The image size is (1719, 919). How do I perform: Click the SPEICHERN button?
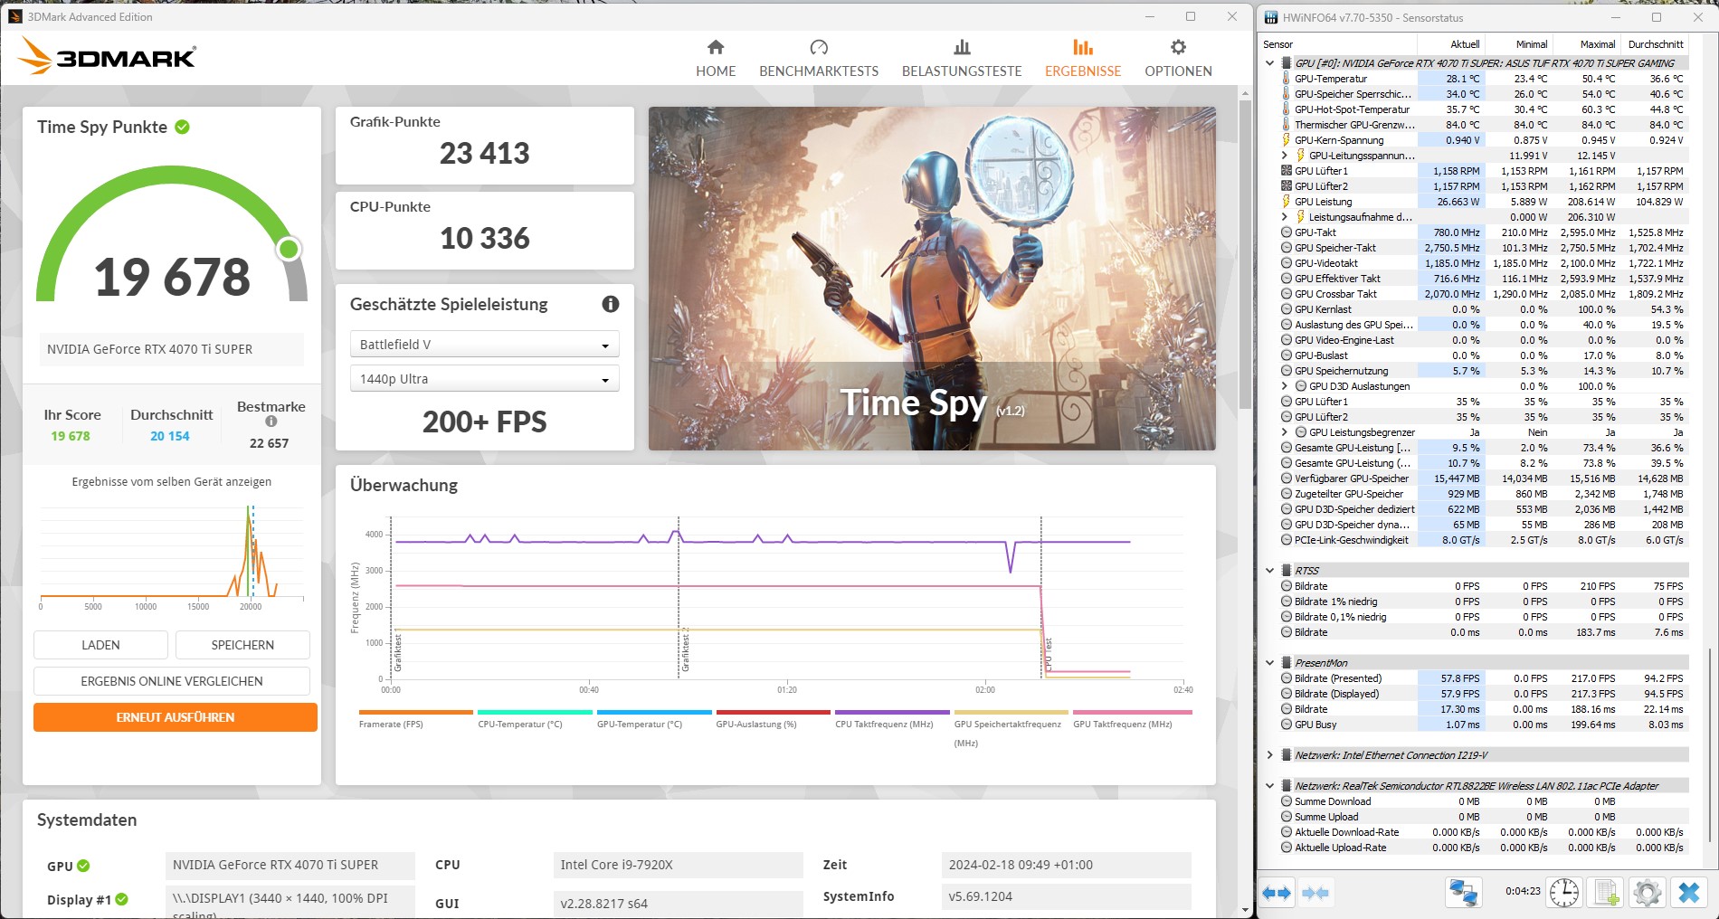point(242,645)
